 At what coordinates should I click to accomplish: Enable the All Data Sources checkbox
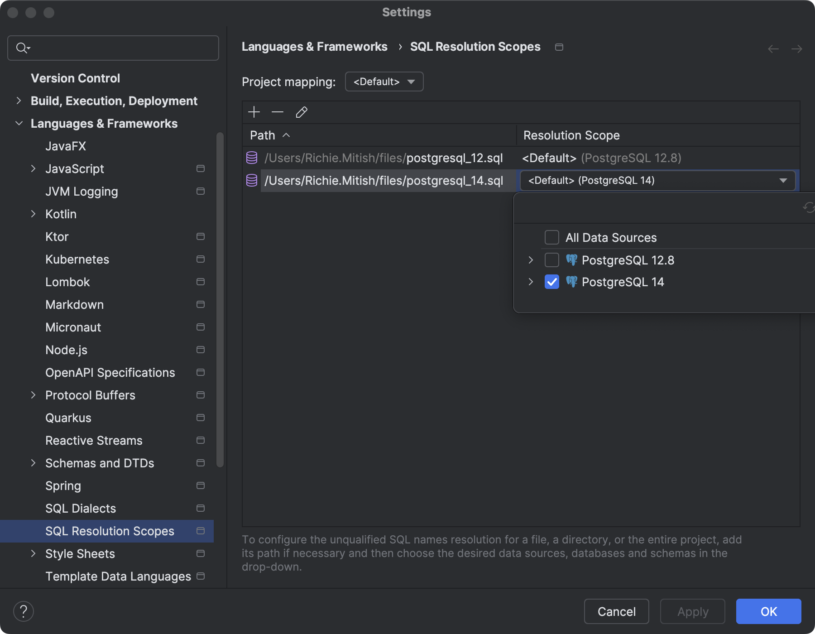coord(551,237)
